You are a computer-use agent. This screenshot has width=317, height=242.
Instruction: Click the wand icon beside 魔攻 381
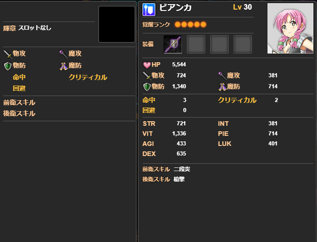click(222, 75)
